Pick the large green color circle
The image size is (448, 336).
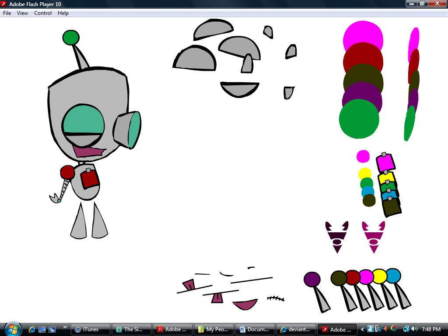pos(359,119)
